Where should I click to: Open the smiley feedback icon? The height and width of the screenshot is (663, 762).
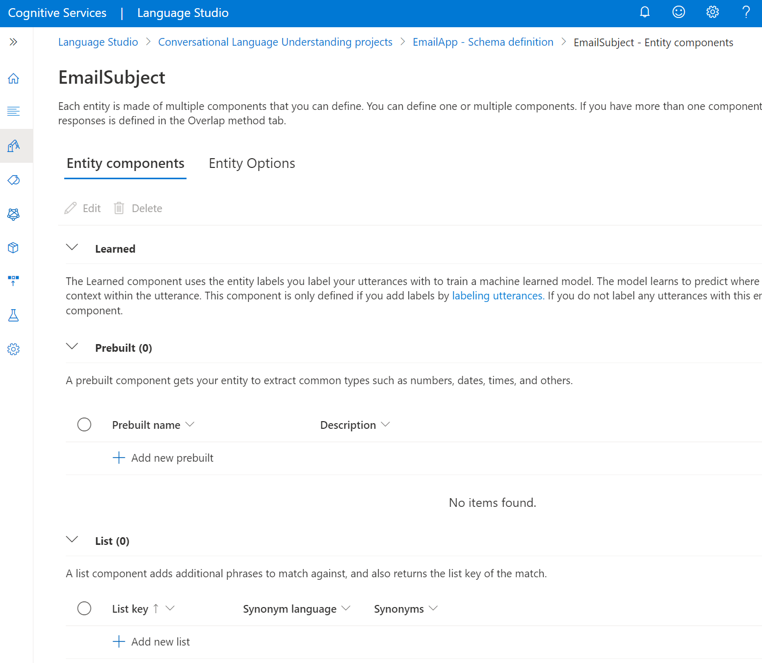click(x=679, y=12)
